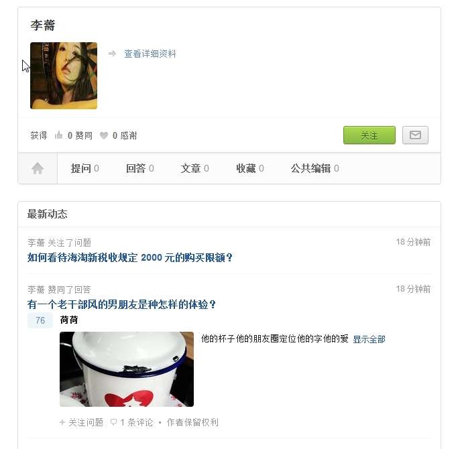The height and width of the screenshot is (449, 462).
Task: Open 查看详细资料 link
Action: coord(150,54)
